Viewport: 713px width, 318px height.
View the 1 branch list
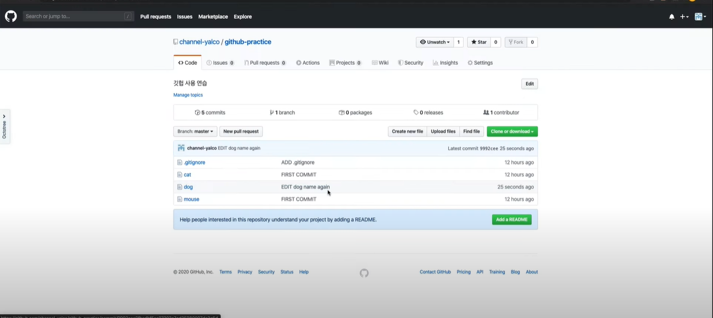tap(282, 113)
